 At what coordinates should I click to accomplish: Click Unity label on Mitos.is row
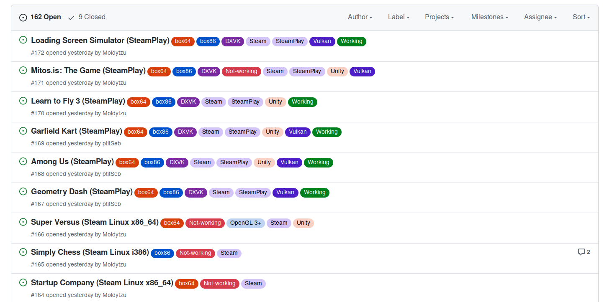pyautogui.click(x=337, y=71)
